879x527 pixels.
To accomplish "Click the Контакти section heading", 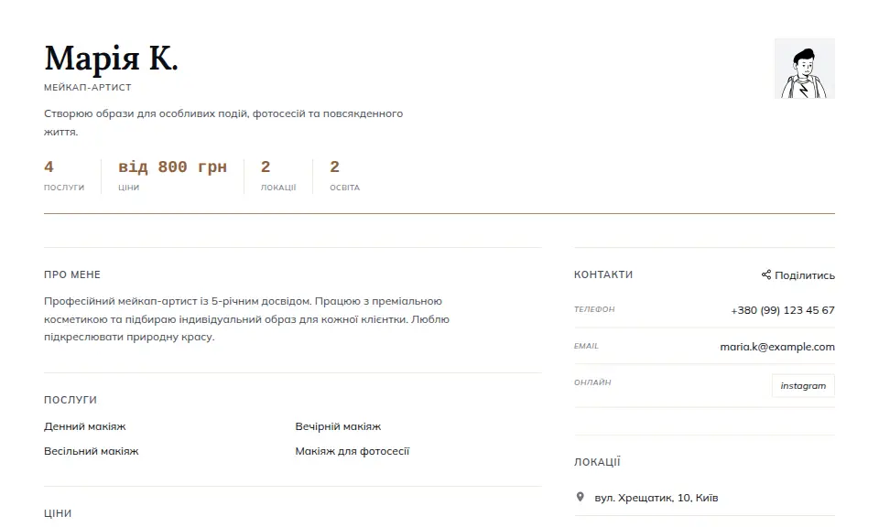I will (603, 274).
